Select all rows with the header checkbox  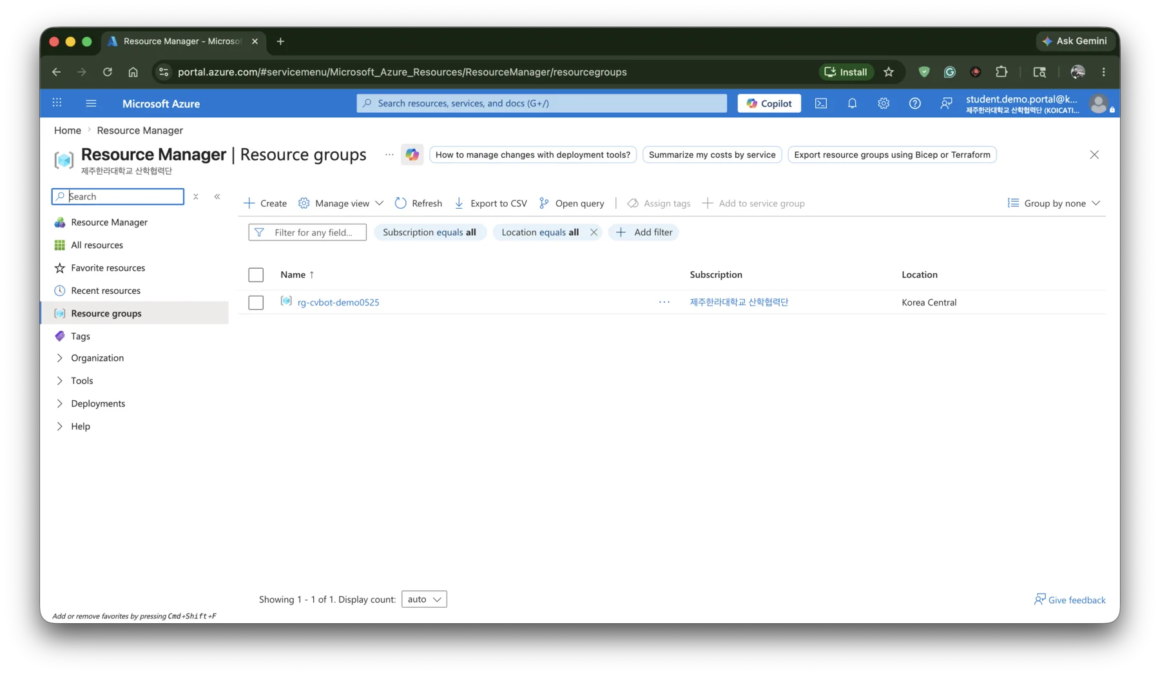point(256,275)
